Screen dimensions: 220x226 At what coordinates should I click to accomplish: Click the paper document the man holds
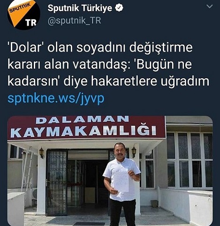coord(121,181)
